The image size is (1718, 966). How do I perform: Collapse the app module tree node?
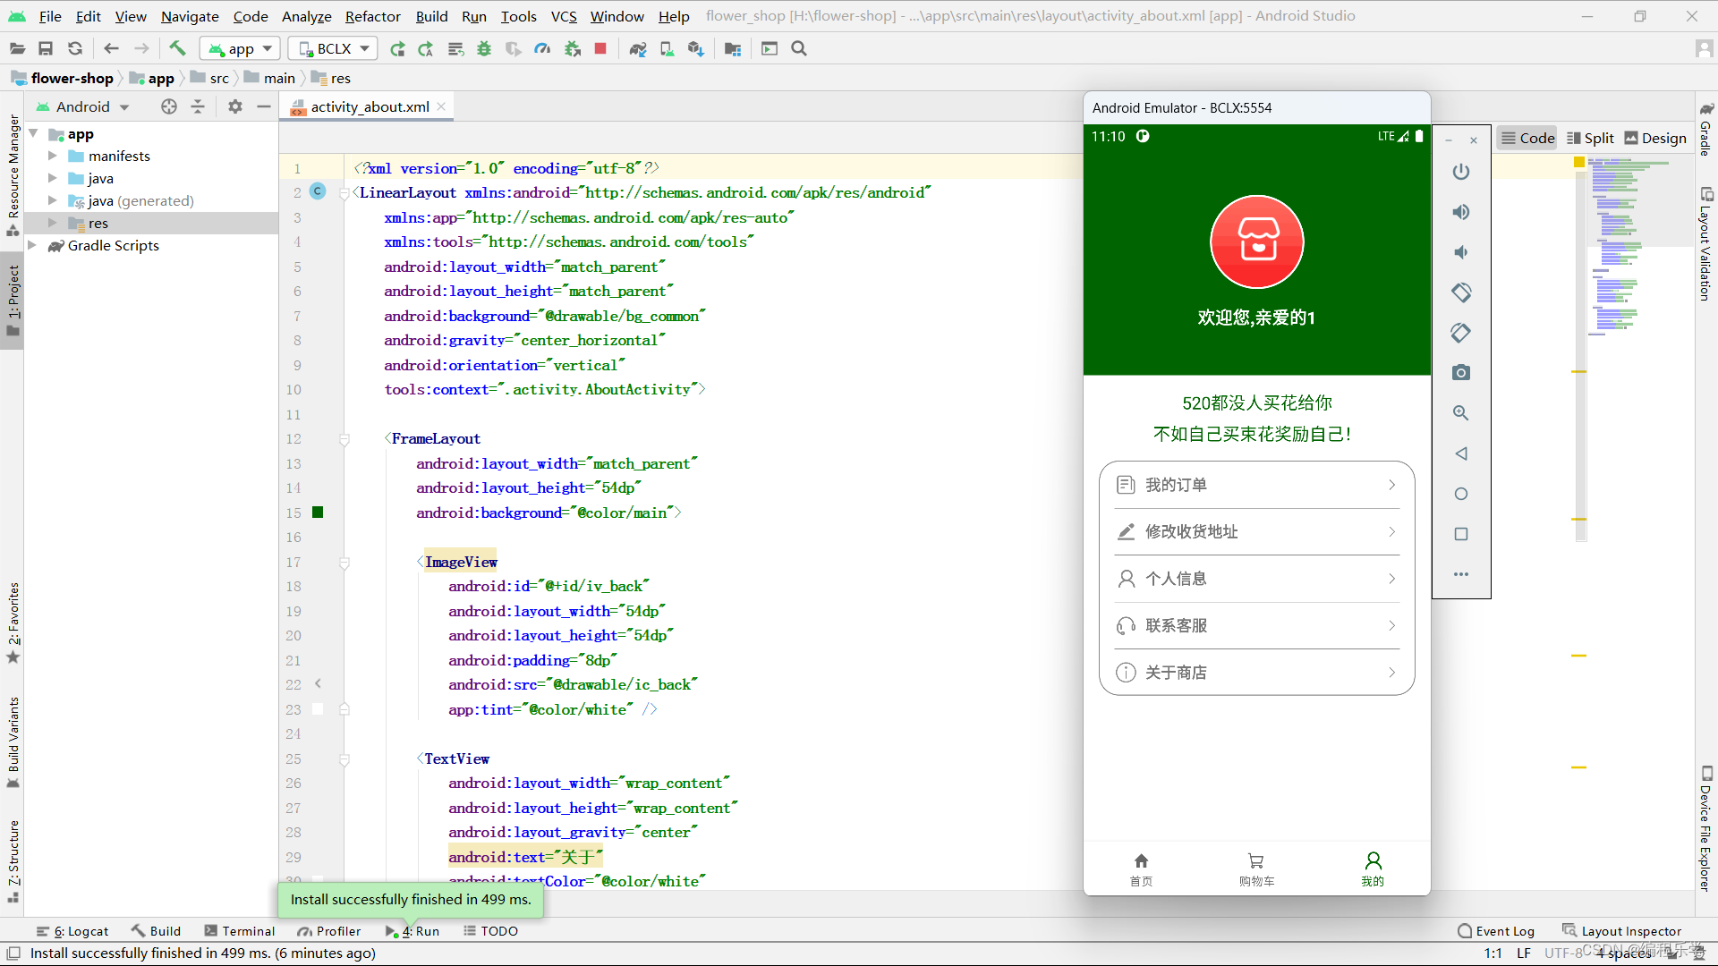[x=33, y=134]
